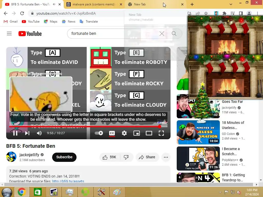263x197 pixels.
Task: Clear the search text with X
Action: pos(162,34)
